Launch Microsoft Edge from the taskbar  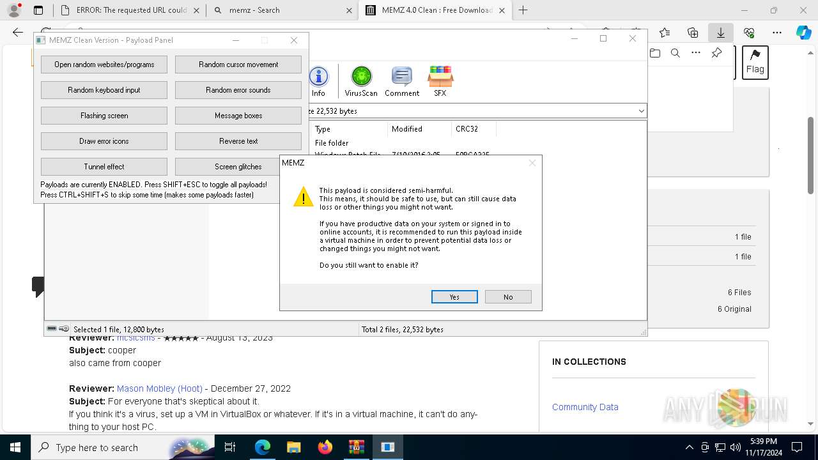click(263, 447)
